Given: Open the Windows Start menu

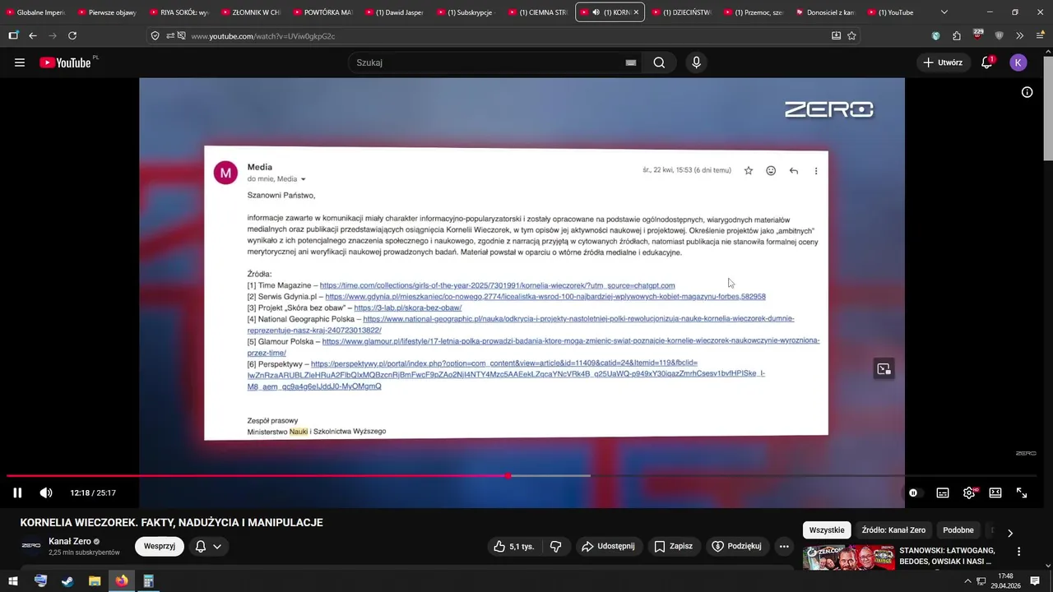Looking at the screenshot, I should pos(13,581).
